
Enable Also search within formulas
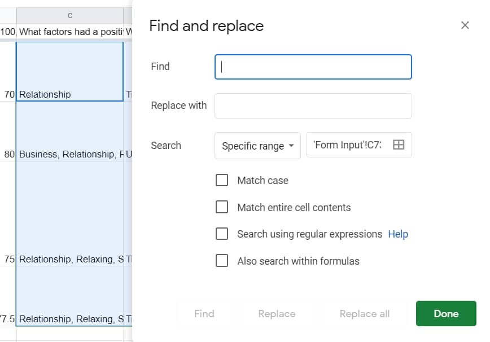coord(222,261)
